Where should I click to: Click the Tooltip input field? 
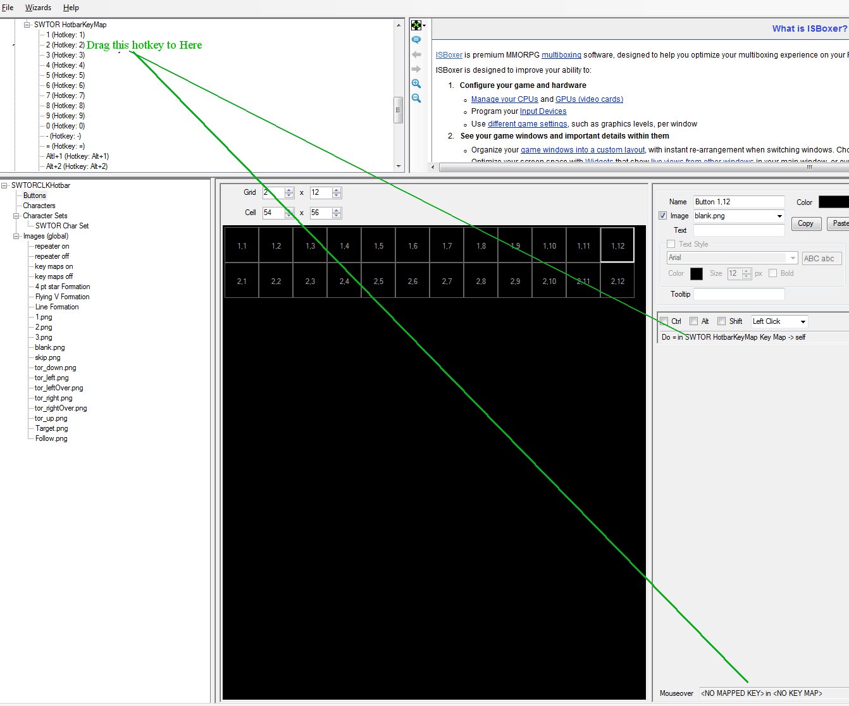(x=739, y=294)
